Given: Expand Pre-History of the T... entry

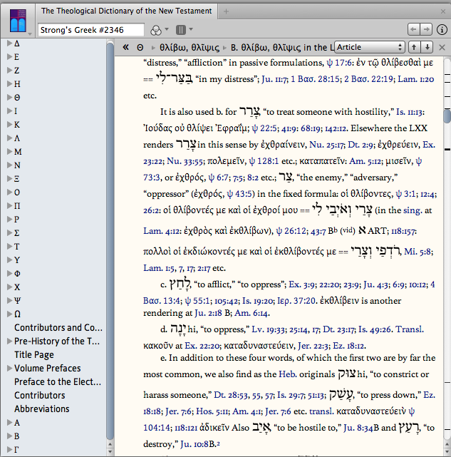Looking at the screenshot, I should click(x=9, y=341).
